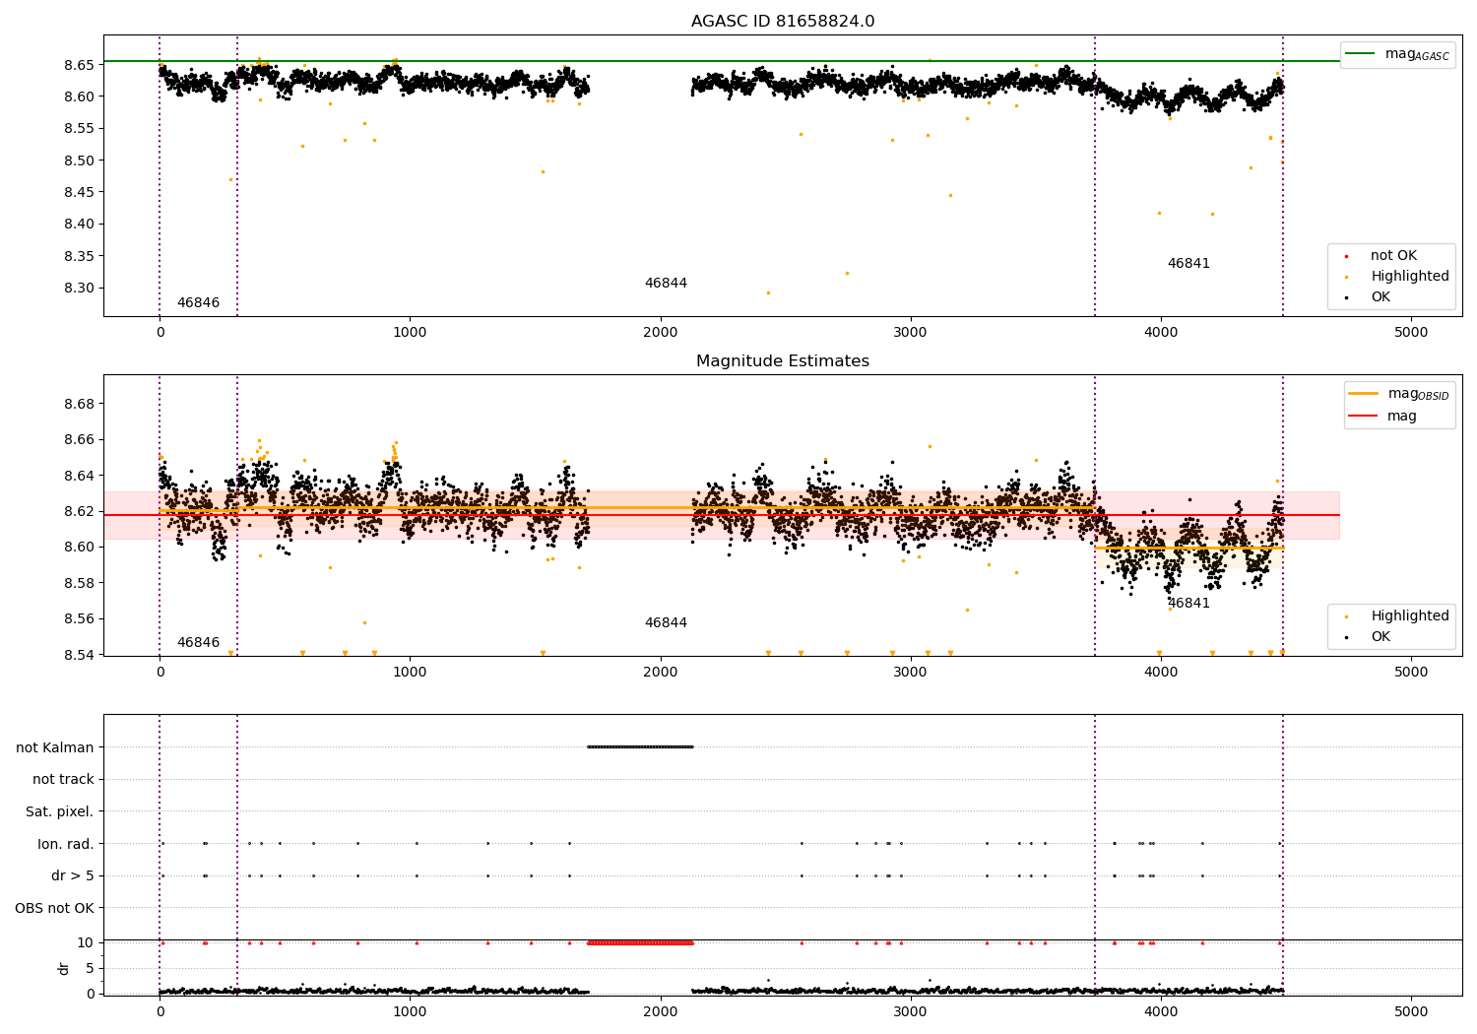This screenshot has height=1034, width=1477.
Task: Click obsid label 46841 in the top plot
Action: 1188,264
